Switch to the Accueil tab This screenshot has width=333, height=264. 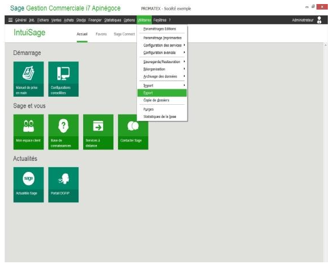[x=82, y=34]
